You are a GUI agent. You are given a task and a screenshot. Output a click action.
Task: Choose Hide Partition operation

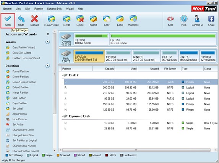pos(19,119)
